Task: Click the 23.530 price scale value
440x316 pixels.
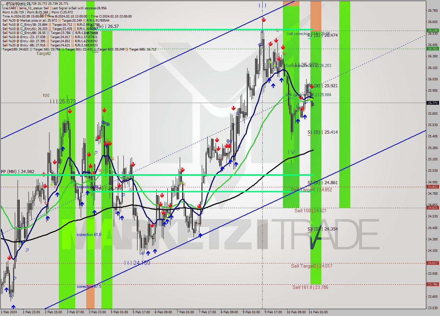Action: point(432,308)
